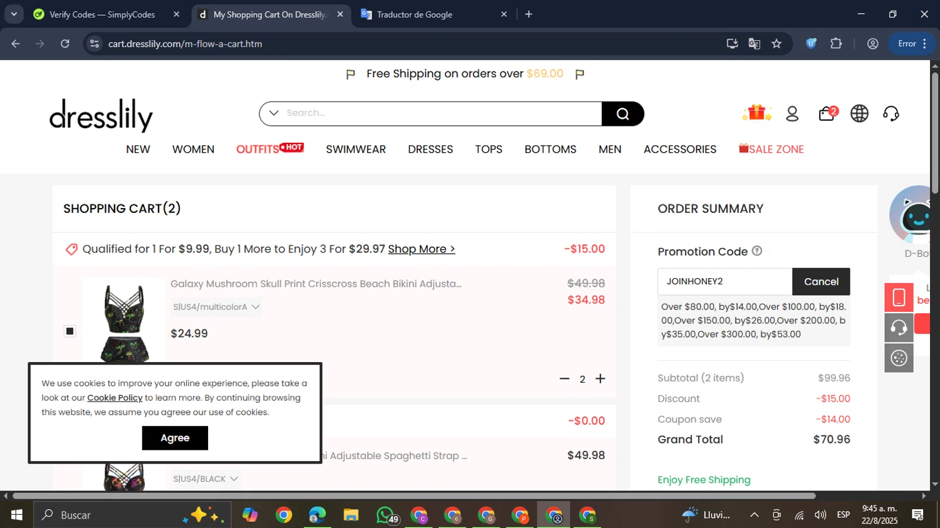Open the browser profile icon
The height and width of the screenshot is (528, 940).
click(872, 44)
